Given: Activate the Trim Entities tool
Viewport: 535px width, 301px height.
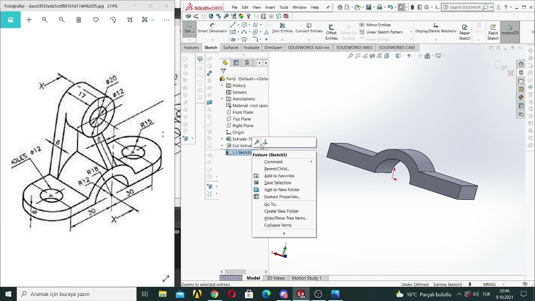Looking at the screenshot, I should (x=282, y=28).
